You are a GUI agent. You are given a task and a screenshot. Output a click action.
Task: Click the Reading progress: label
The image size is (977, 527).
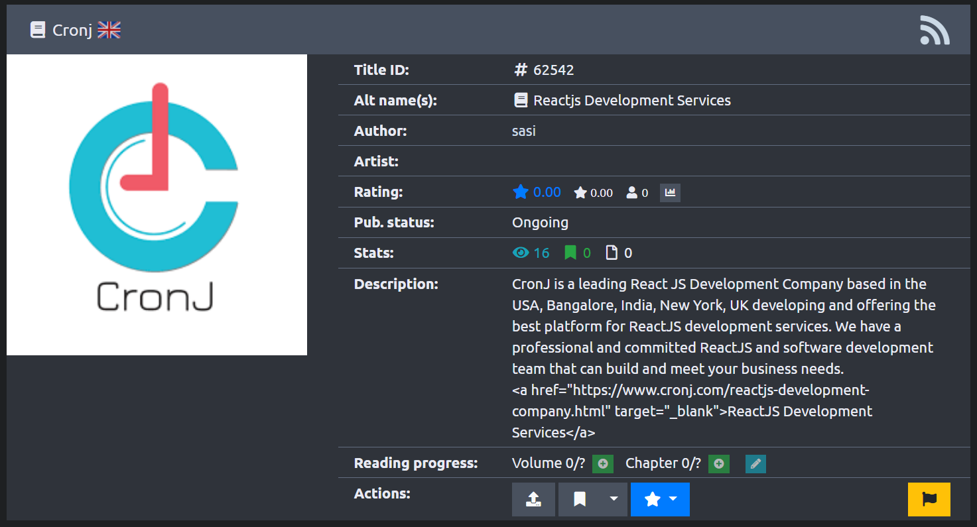click(416, 463)
